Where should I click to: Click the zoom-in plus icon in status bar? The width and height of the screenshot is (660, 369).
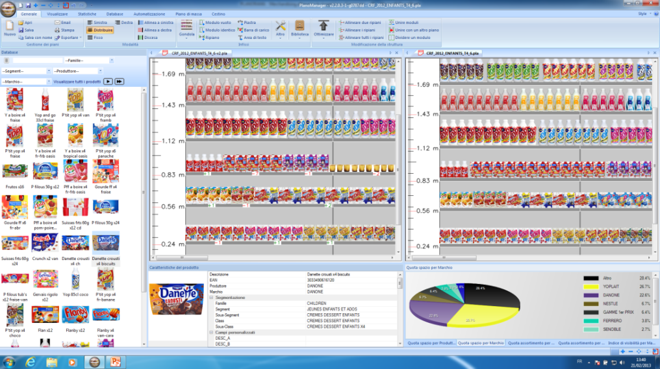[623, 351]
